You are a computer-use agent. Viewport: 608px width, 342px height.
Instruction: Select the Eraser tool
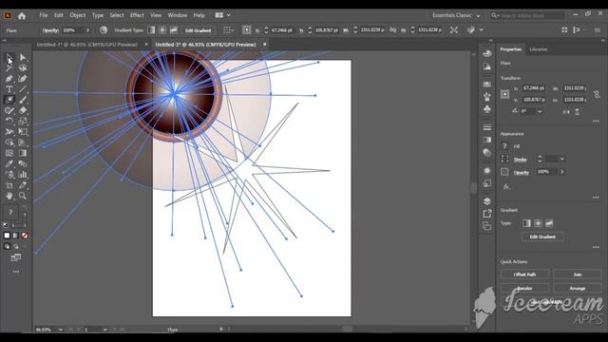[x=23, y=110]
